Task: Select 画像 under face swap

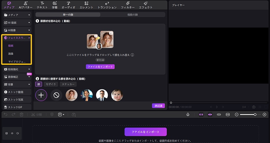Action: click(11, 54)
